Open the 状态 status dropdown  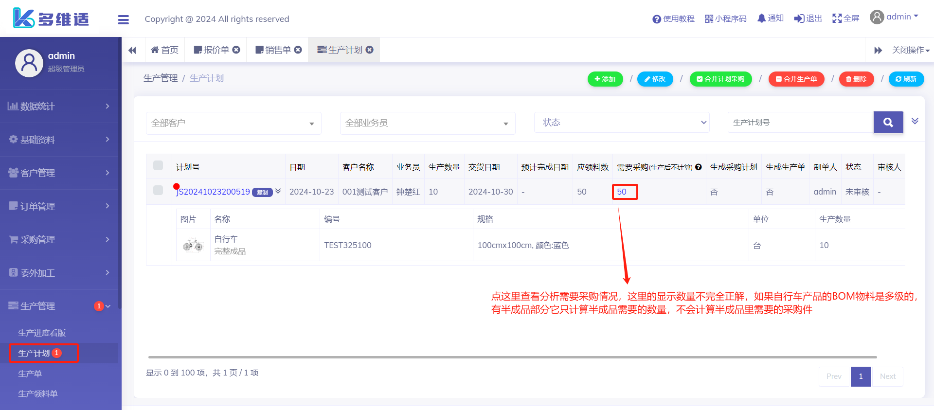pyautogui.click(x=622, y=123)
